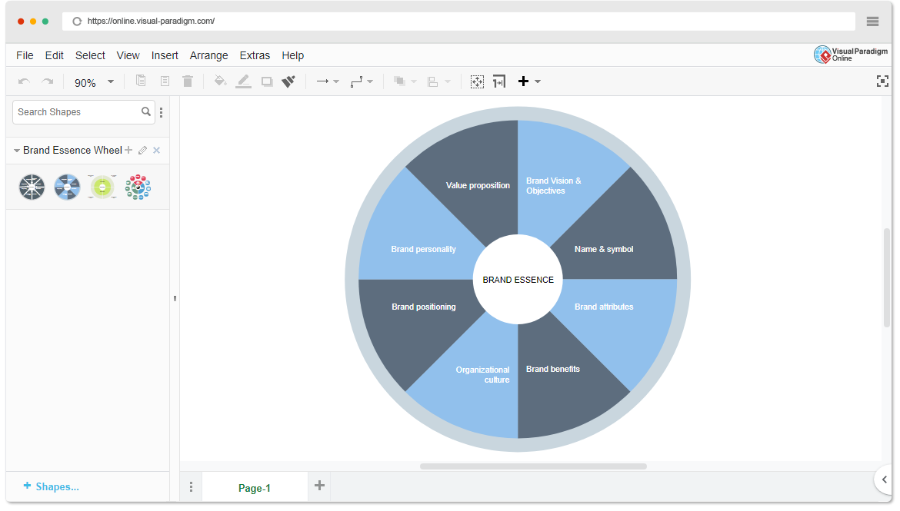
Task: Click the colorful multi-bubble wheel shape
Action: click(138, 187)
